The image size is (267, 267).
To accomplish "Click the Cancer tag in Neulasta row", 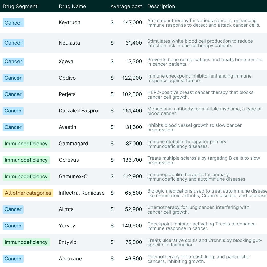I will pos(13,43).
